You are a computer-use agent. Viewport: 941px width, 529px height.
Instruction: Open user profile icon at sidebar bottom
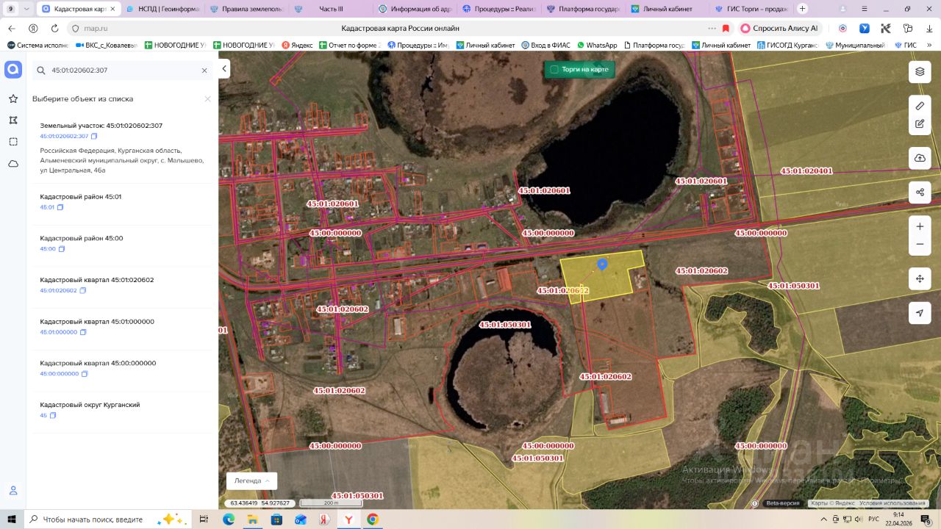pos(12,491)
